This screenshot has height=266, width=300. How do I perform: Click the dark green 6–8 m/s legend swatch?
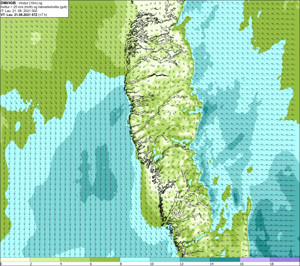point(105,260)
